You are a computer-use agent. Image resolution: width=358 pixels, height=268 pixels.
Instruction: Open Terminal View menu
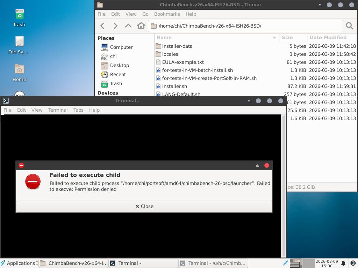(x=37, y=110)
